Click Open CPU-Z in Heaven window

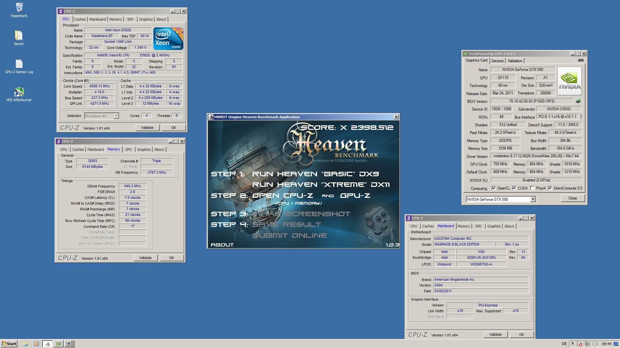tap(283, 196)
